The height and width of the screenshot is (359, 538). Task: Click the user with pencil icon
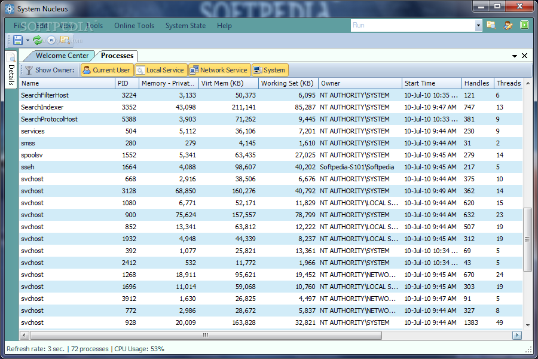coord(508,25)
